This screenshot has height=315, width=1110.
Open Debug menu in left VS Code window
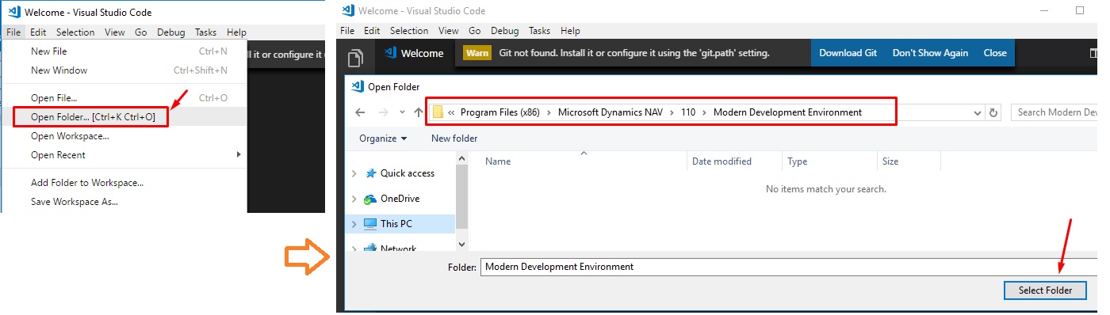click(171, 32)
